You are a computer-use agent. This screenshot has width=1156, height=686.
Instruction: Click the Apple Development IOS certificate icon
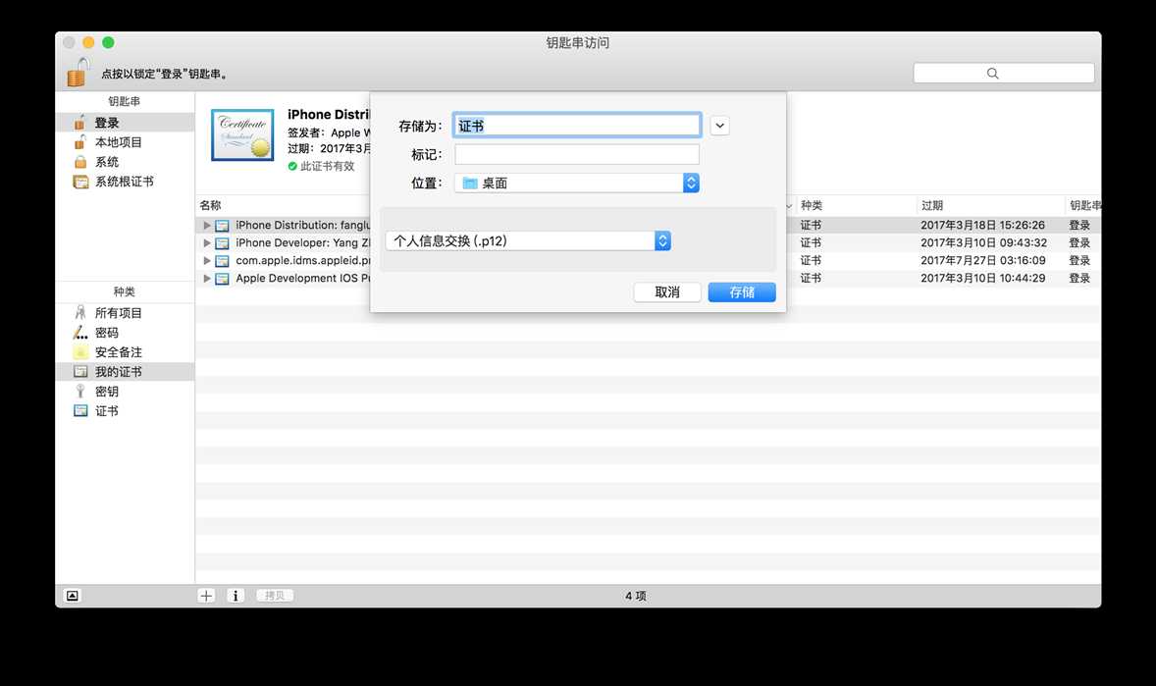pos(222,278)
